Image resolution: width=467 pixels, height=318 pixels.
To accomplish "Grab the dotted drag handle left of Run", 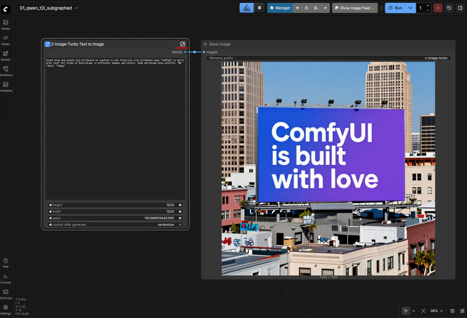I will (382, 8).
